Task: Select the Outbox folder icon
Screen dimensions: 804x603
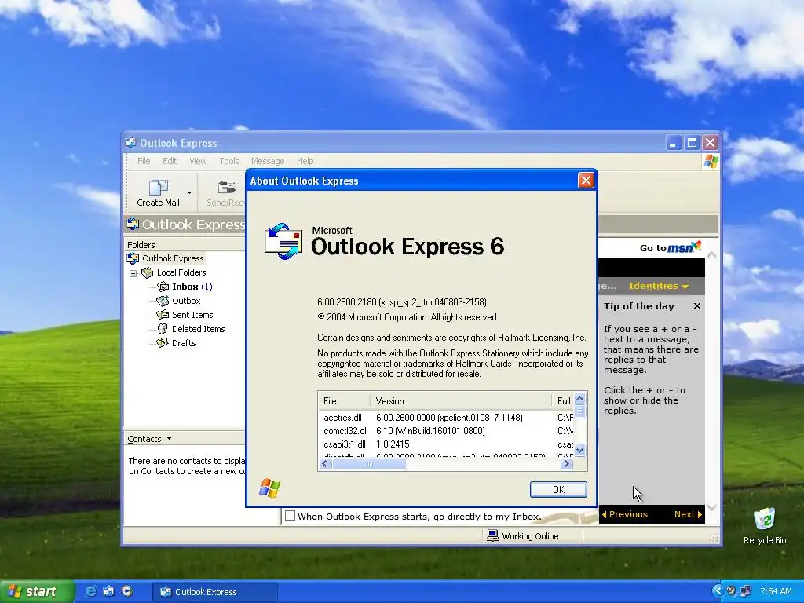Action: point(163,301)
